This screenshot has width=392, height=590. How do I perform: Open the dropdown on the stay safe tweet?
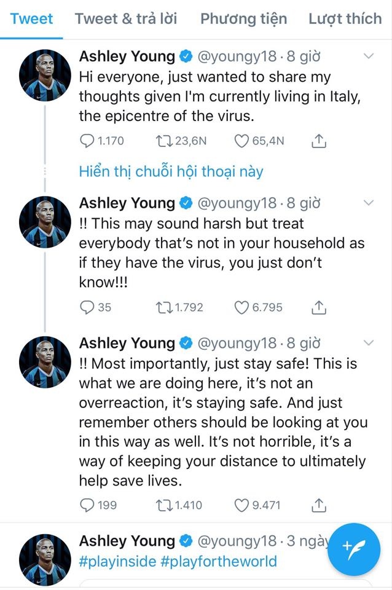coord(369,343)
